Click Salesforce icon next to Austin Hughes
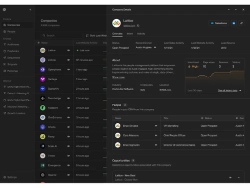Viewport: 250px width, 188px height. [x=155, y=48]
